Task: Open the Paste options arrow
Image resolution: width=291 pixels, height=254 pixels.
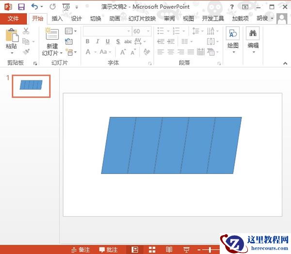Action: [x=12, y=53]
